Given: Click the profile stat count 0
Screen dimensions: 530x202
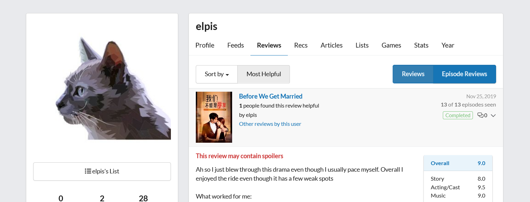Looking at the screenshot, I should 61,198.
